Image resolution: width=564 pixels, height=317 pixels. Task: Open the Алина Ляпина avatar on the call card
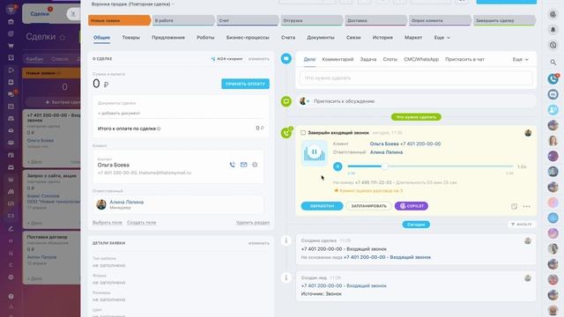pos(528,133)
